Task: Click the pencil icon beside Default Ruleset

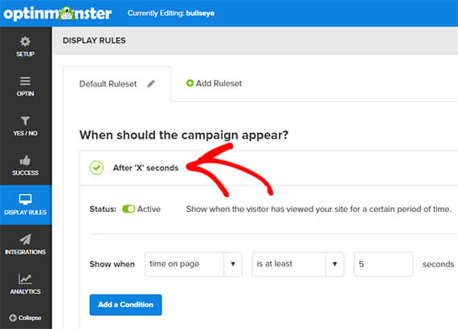Action: [151, 84]
